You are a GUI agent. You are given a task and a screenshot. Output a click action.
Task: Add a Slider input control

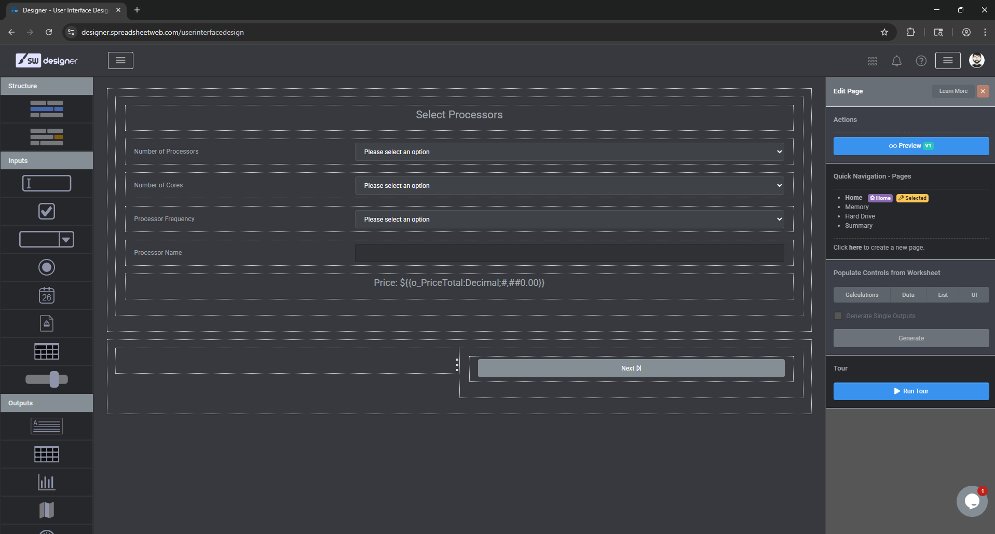(46, 379)
